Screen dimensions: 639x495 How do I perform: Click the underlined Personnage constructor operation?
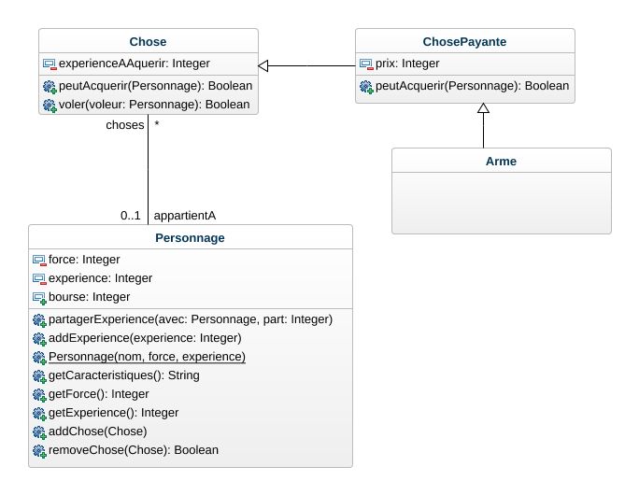tap(147, 357)
